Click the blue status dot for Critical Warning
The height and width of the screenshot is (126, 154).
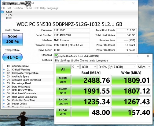(x=4, y=69)
